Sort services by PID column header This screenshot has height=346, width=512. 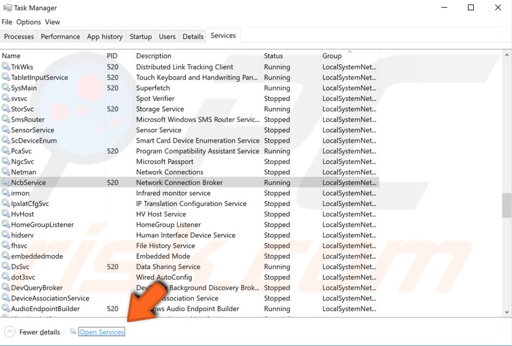119,56
